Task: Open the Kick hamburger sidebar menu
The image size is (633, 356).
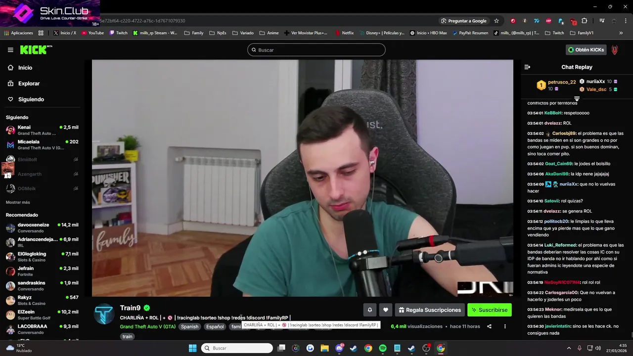Action: (x=10, y=50)
